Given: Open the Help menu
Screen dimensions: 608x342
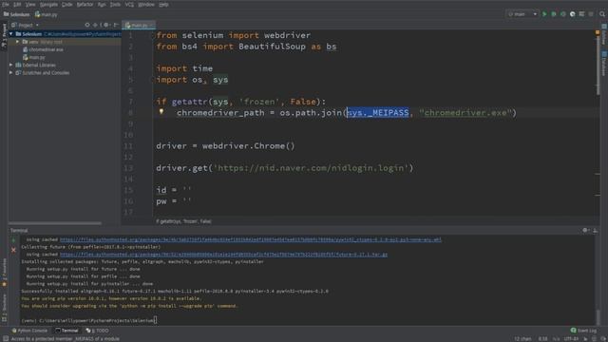Looking at the screenshot, I should 163,4.
